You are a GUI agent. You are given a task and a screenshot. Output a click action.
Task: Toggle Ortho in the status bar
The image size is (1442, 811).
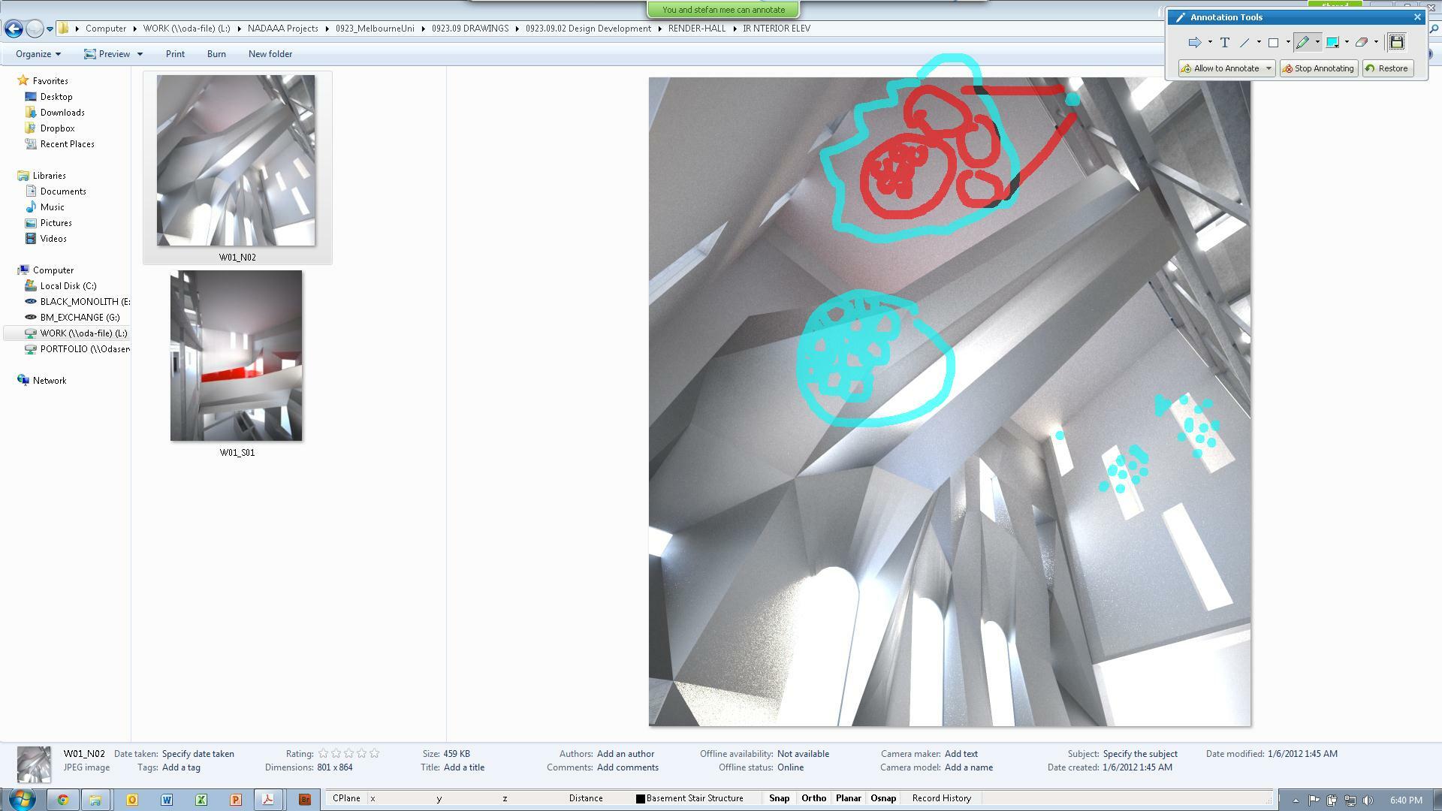[813, 798]
